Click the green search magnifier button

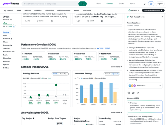pos(82,4)
